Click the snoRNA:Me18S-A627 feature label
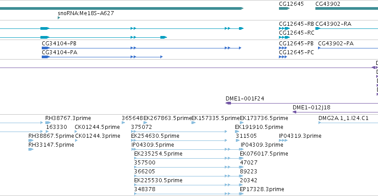378x196 pixels. click(x=86, y=13)
